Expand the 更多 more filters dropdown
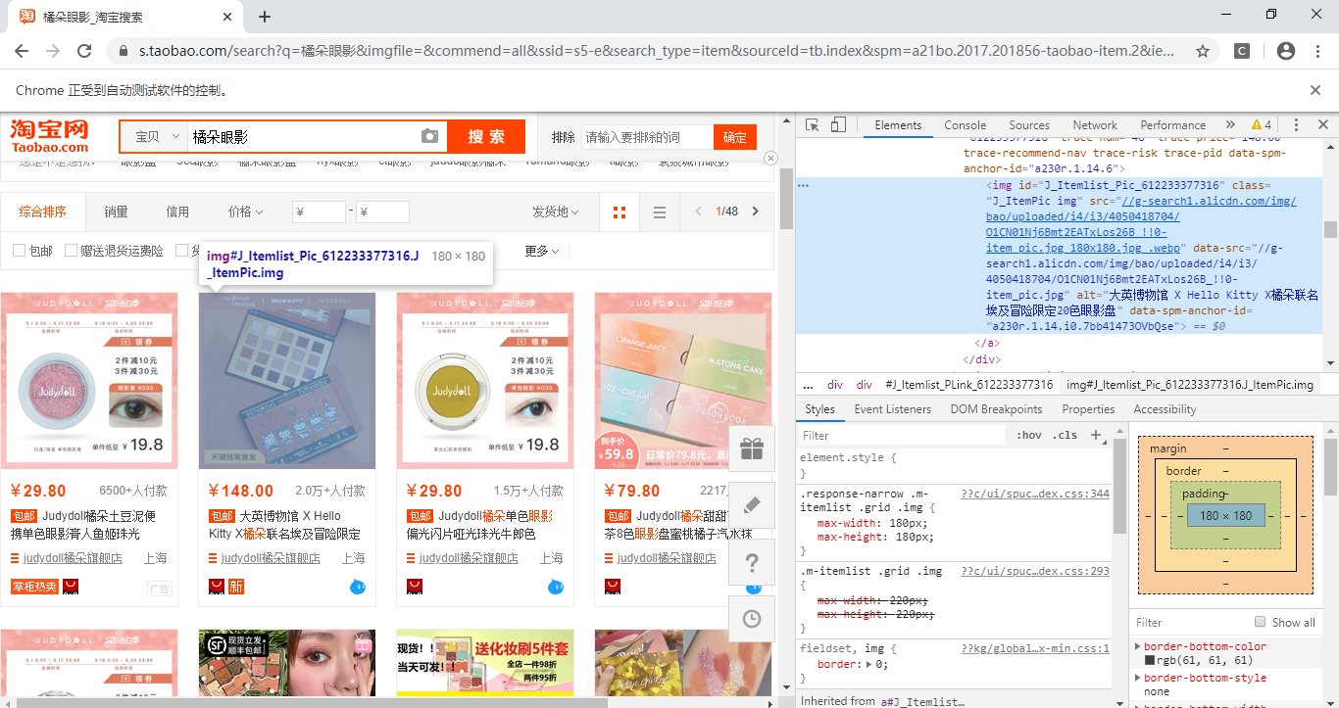1339x708 pixels. point(542,252)
